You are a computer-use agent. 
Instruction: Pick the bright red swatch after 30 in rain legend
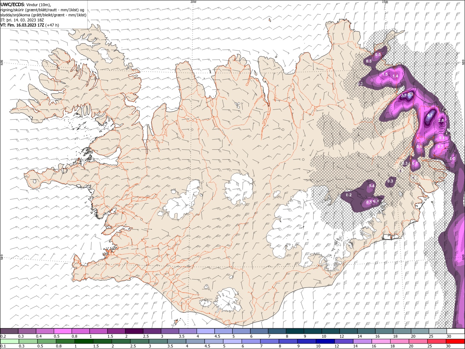[456, 341]
